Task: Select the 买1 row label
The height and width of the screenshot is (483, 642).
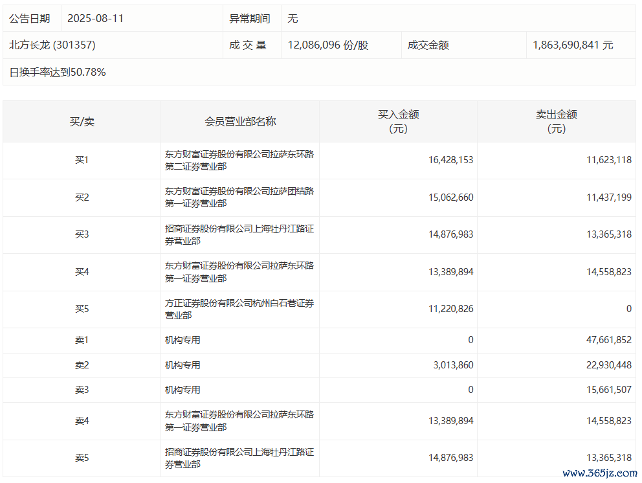Action: (82, 160)
